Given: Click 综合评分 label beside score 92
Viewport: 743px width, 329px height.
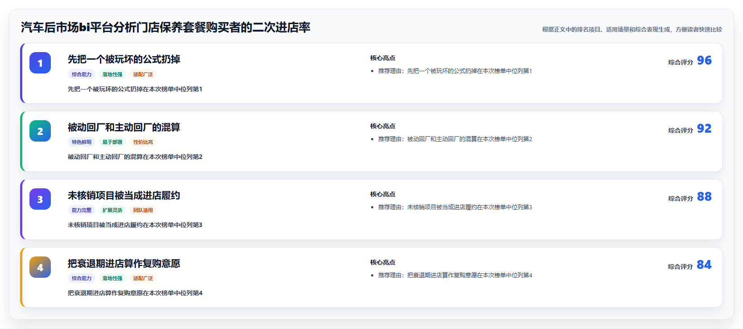Looking at the screenshot, I should click(681, 130).
